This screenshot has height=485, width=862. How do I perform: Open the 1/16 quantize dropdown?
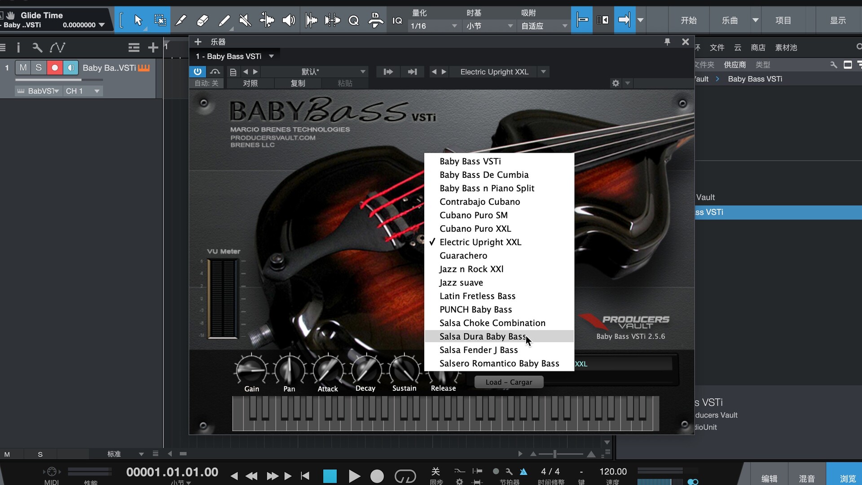[433, 26]
